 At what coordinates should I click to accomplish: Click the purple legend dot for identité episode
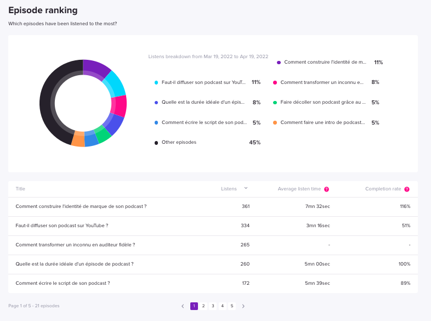click(x=279, y=63)
